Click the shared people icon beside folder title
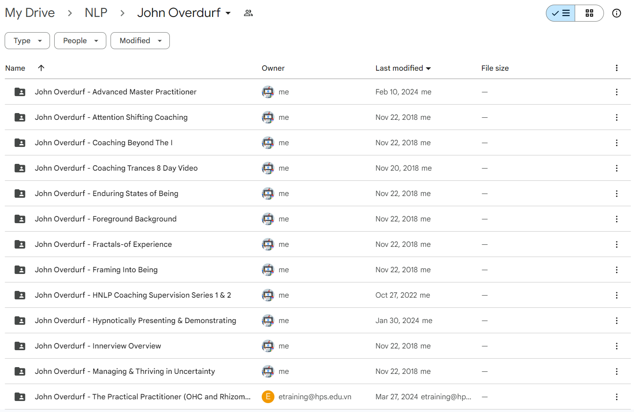Image resolution: width=634 pixels, height=412 pixels. coord(249,13)
